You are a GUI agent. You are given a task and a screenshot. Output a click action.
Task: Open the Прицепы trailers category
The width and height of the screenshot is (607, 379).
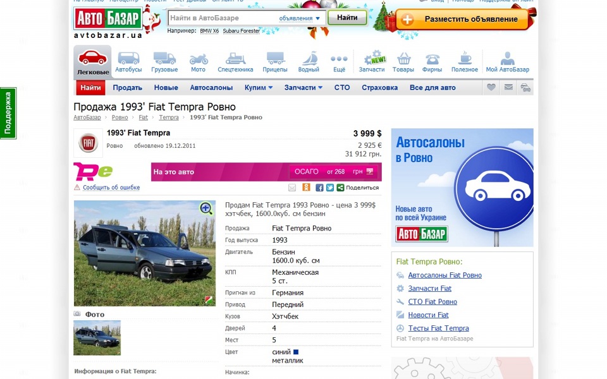[275, 62]
